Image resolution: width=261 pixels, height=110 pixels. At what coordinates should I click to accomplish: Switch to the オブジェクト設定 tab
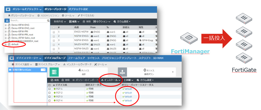coord(78,9)
